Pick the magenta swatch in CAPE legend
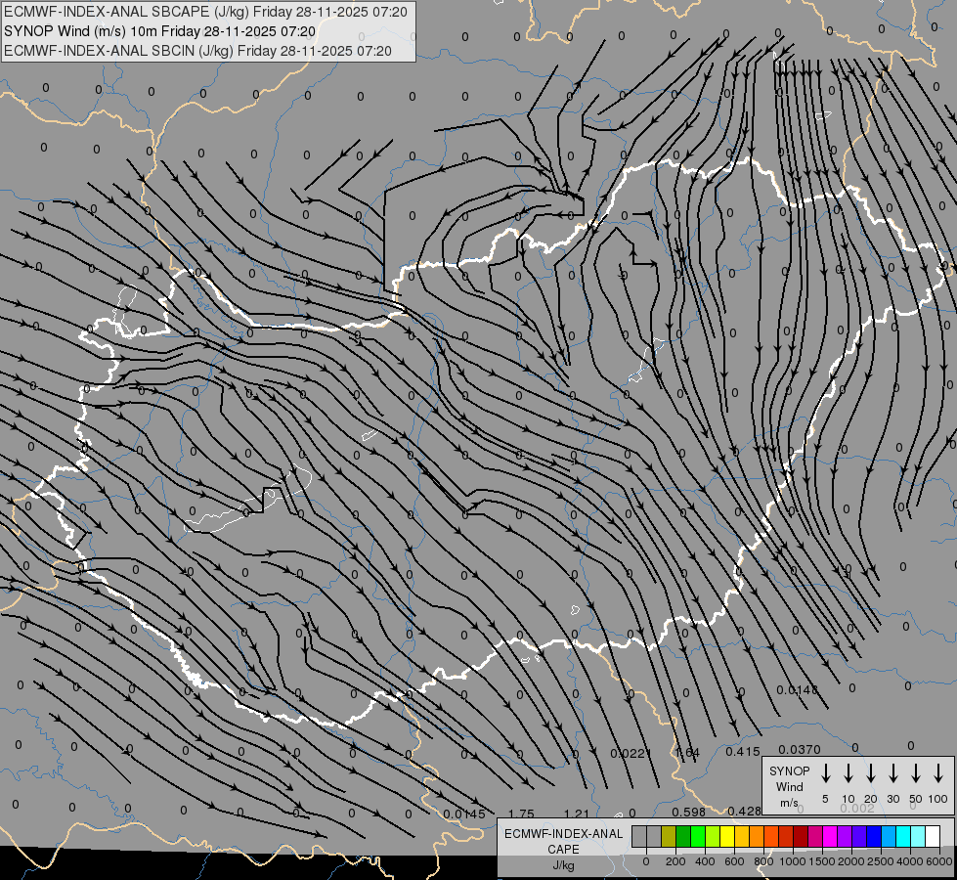Viewport: 957px width, 880px height. [x=830, y=837]
